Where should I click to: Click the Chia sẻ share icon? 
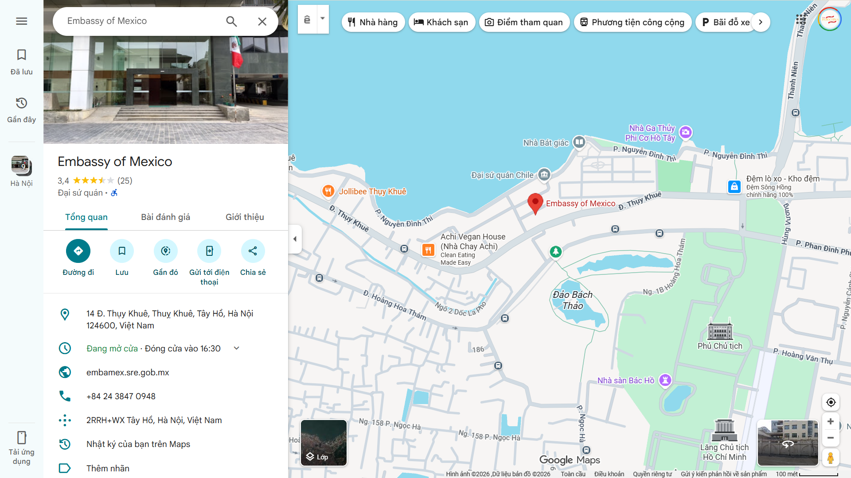click(x=253, y=251)
